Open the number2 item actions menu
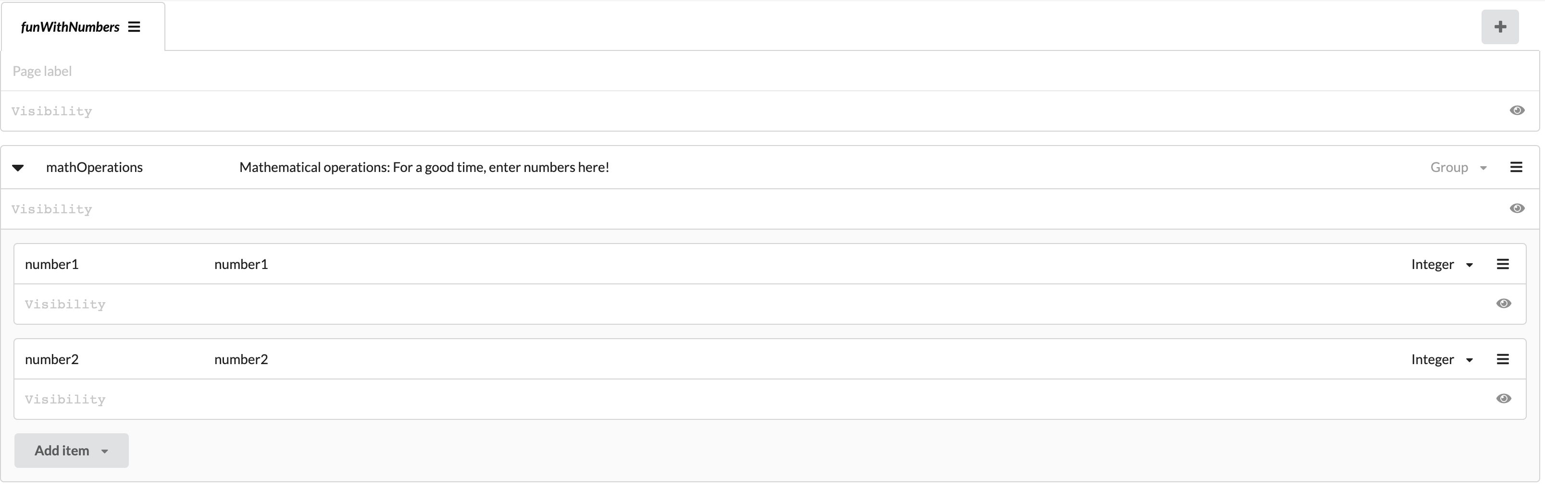The width and height of the screenshot is (1545, 489). pos(1503,358)
